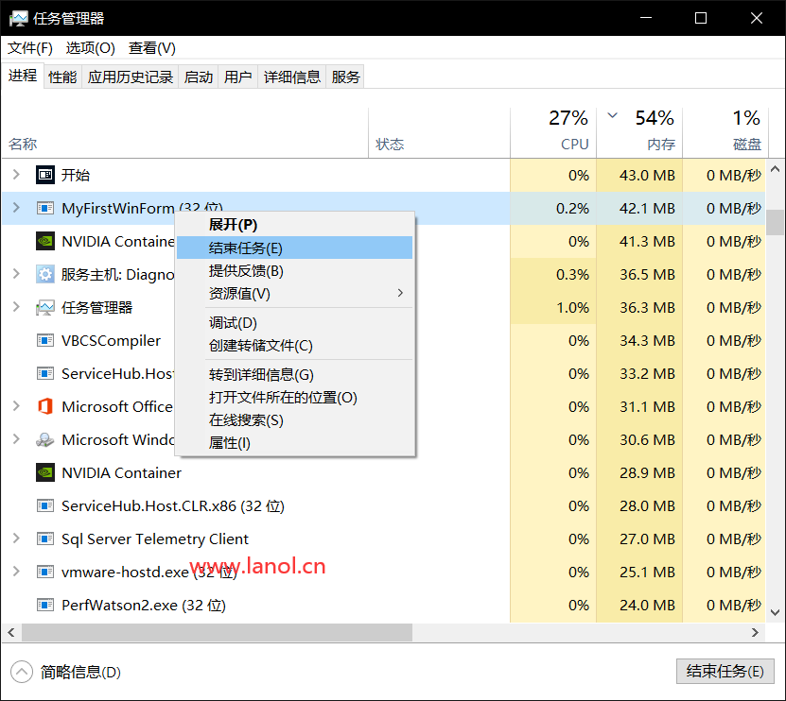Image resolution: width=786 pixels, height=701 pixels.
Task: Choose 提供反馈(B) in the context menu
Action: tap(294, 271)
